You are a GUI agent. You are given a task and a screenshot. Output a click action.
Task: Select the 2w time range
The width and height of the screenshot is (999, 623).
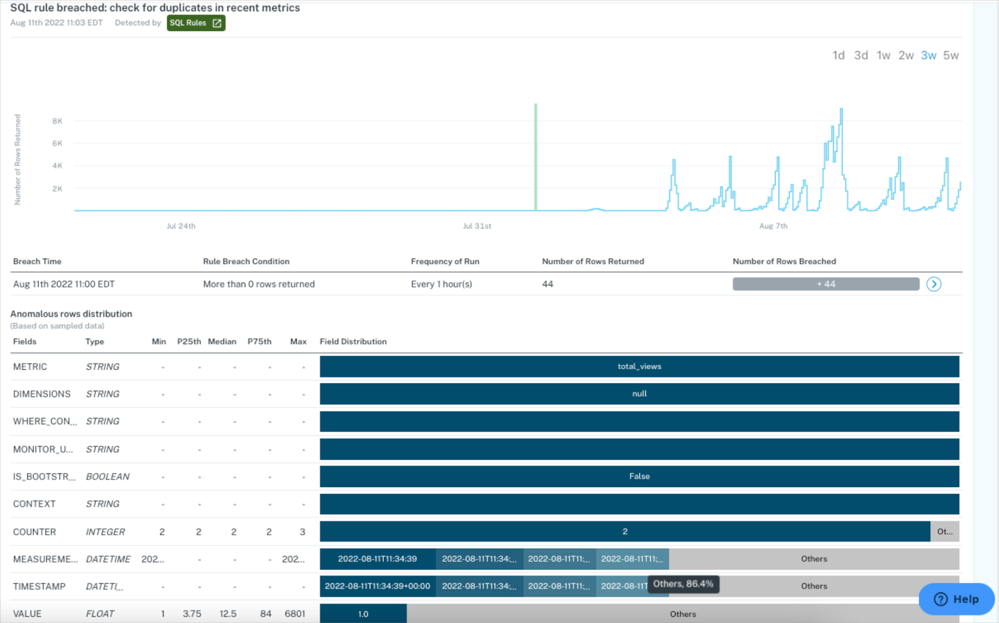(x=906, y=55)
